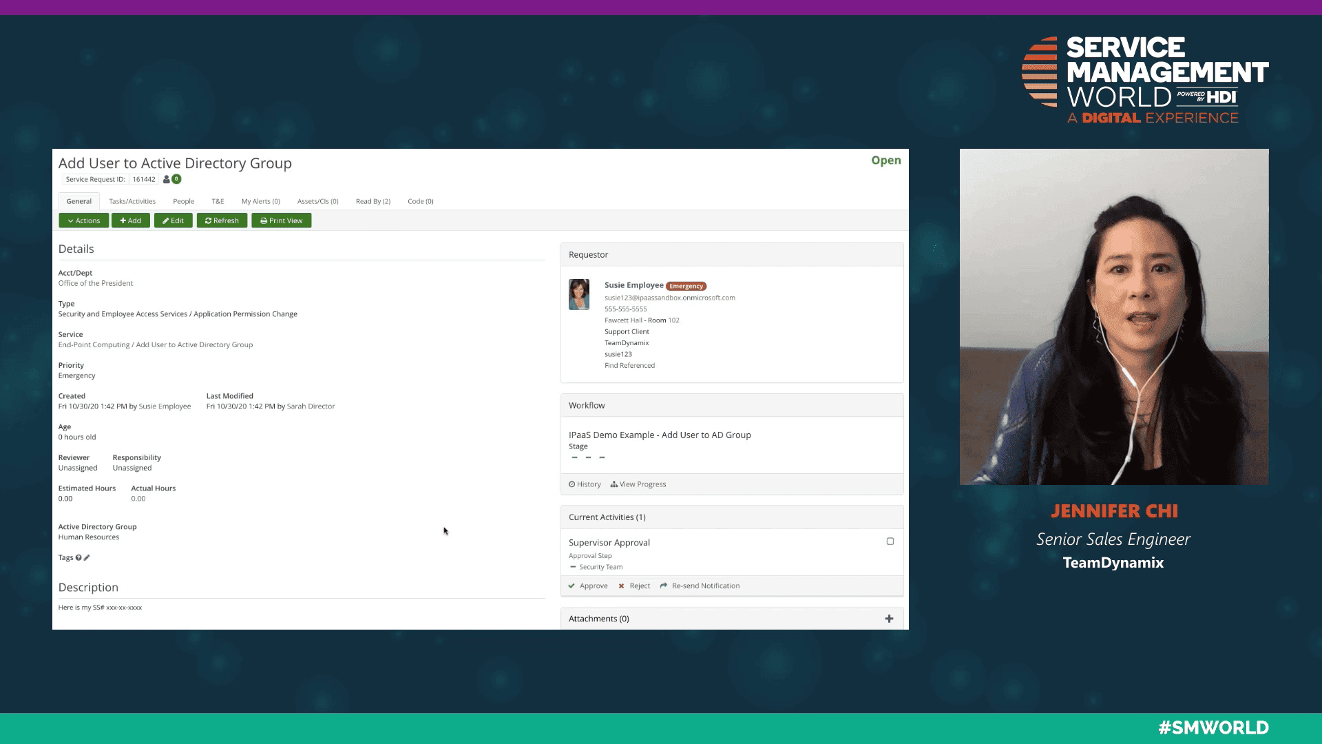This screenshot has height=744, width=1322.
Task: Open the Tags help question icon
Action: [x=78, y=558]
